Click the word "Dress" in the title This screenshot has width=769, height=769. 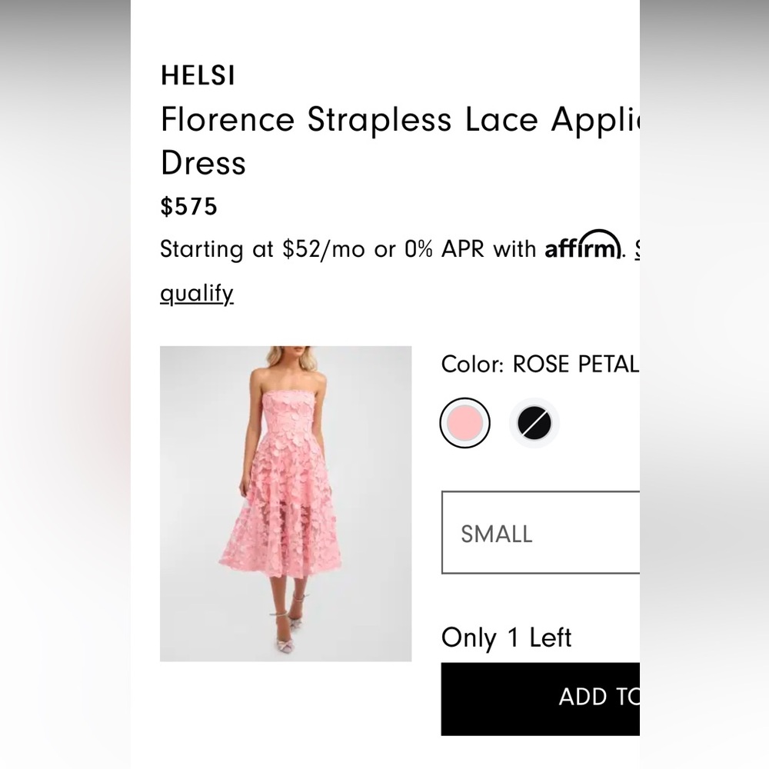pos(202,162)
